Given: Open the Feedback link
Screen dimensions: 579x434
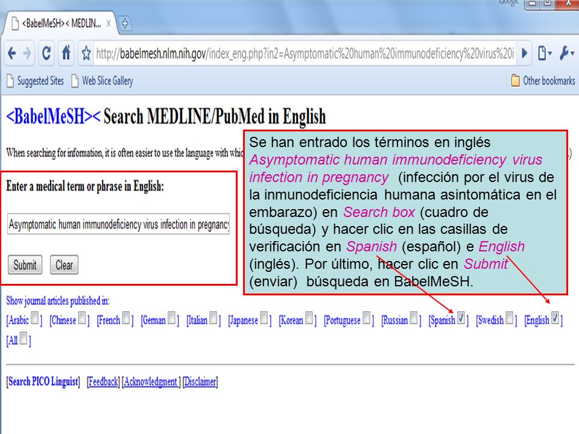Looking at the screenshot, I should pyautogui.click(x=103, y=381).
